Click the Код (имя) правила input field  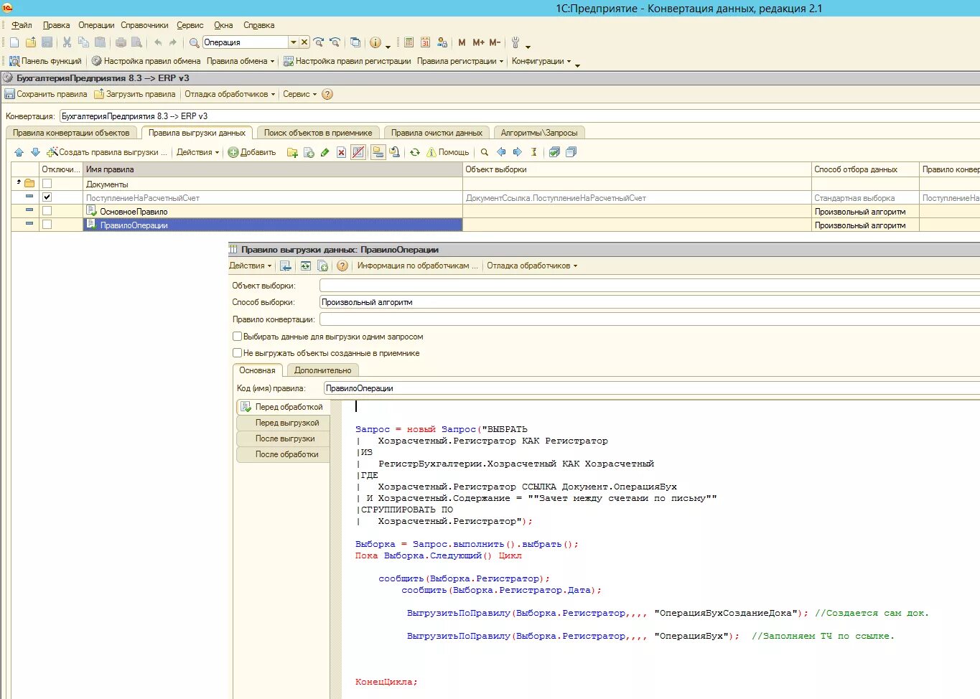click(651, 388)
